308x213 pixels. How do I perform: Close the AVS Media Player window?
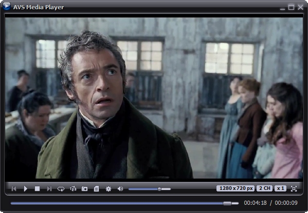300,7
